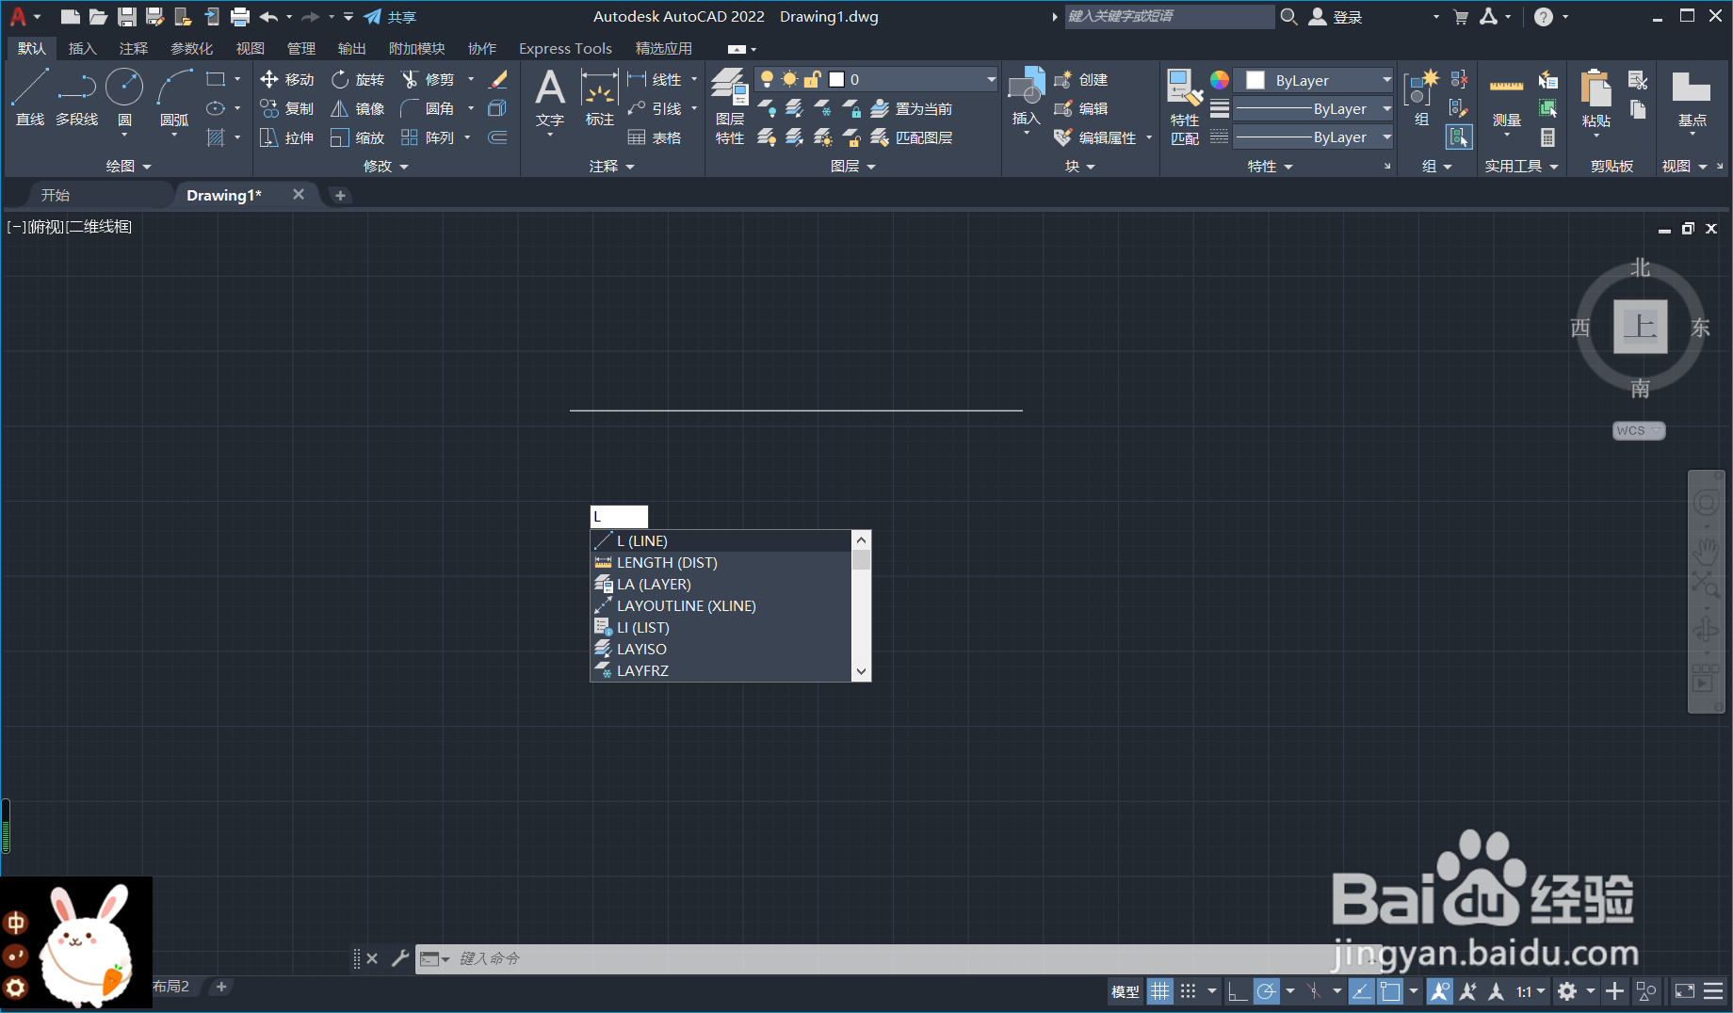
Task: Click the Move (移动) tool
Action: (x=287, y=80)
